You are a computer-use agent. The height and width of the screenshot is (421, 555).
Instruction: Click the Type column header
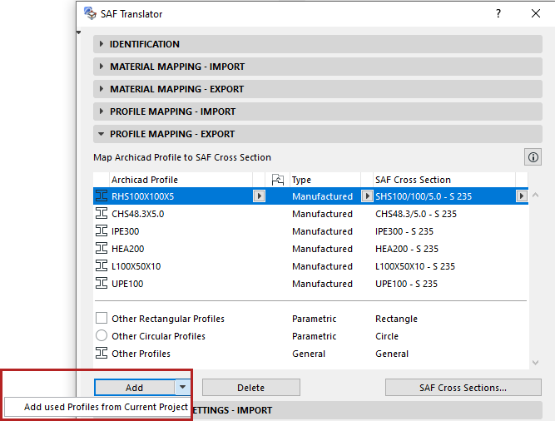pos(325,180)
